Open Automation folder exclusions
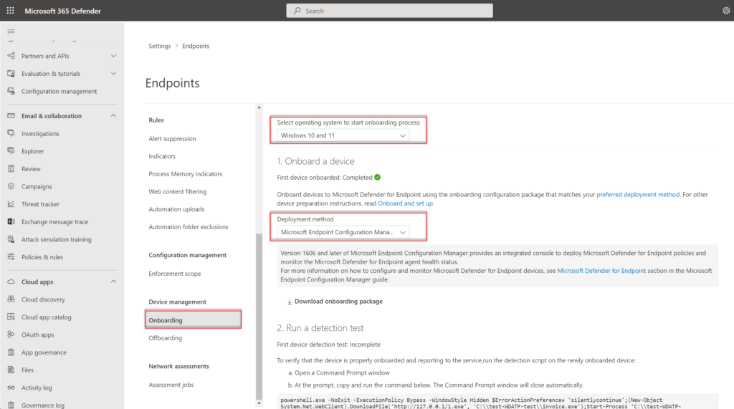734x409 pixels. coord(189,226)
